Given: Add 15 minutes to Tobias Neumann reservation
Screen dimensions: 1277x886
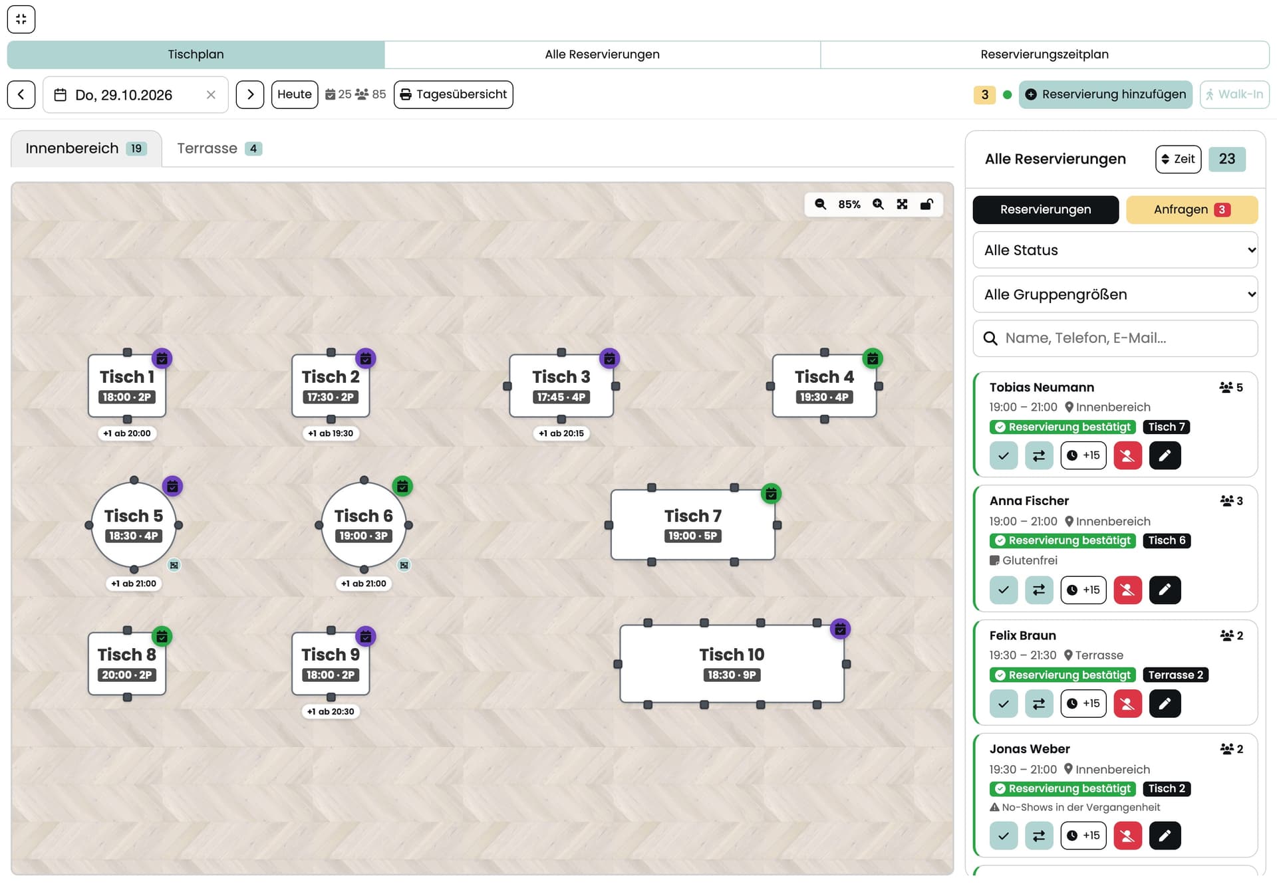Looking at the screenshot, I should (1083, 455).
